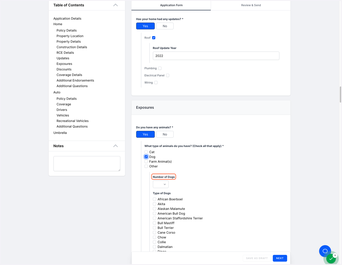Uncheck the Dog checkbox
The image size is (342, 265).
click(x=146, y=157)
